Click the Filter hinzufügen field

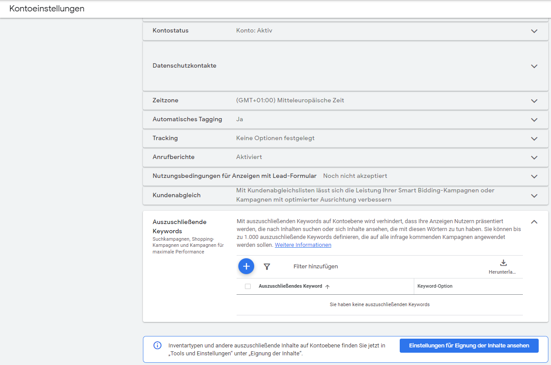(x=316, y=267)
